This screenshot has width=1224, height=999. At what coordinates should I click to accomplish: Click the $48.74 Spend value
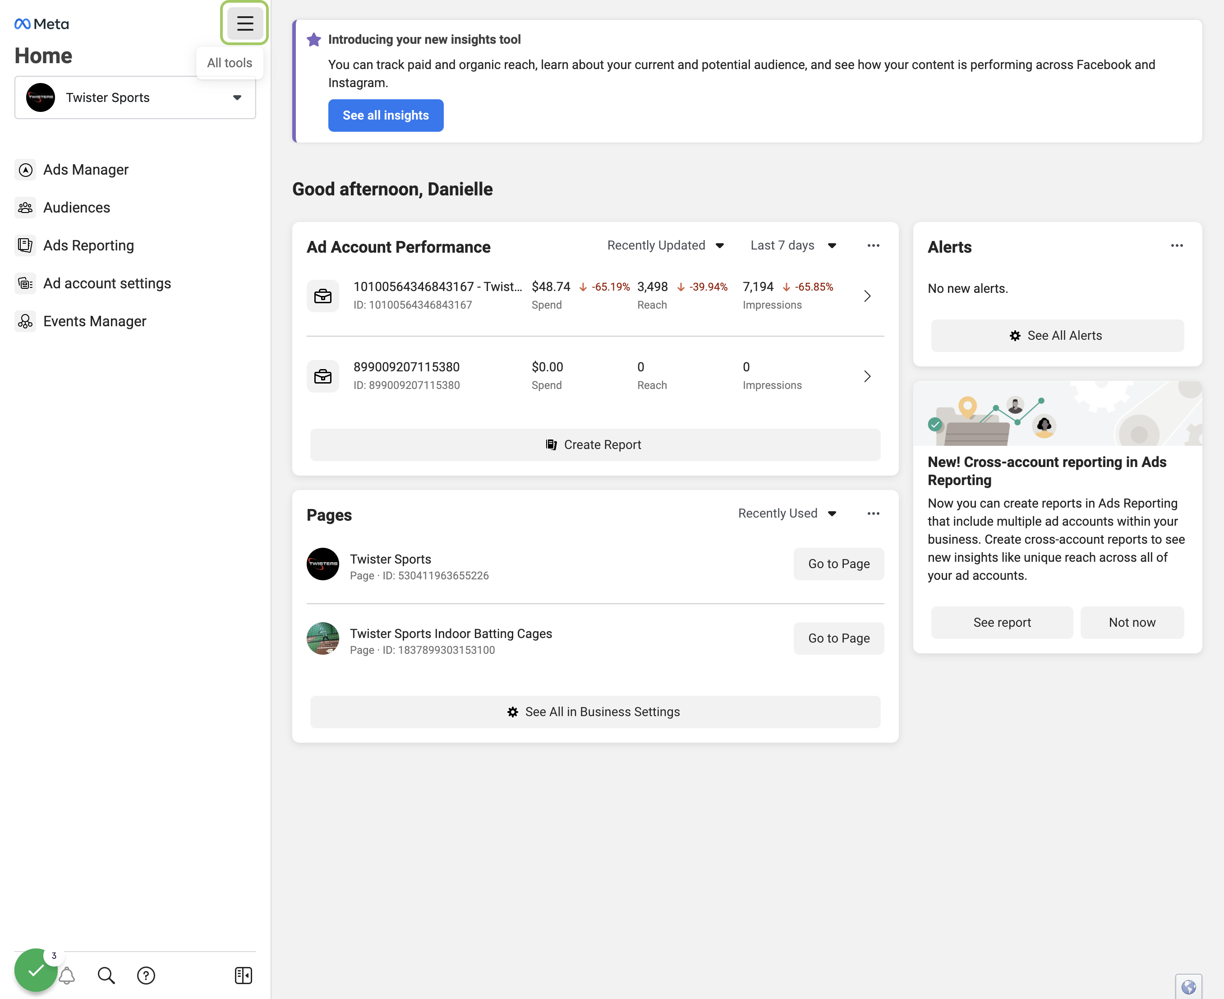point(551,287)
